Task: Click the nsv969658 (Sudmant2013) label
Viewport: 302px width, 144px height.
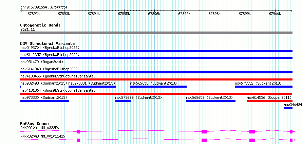Action: [x=153, y=83]
